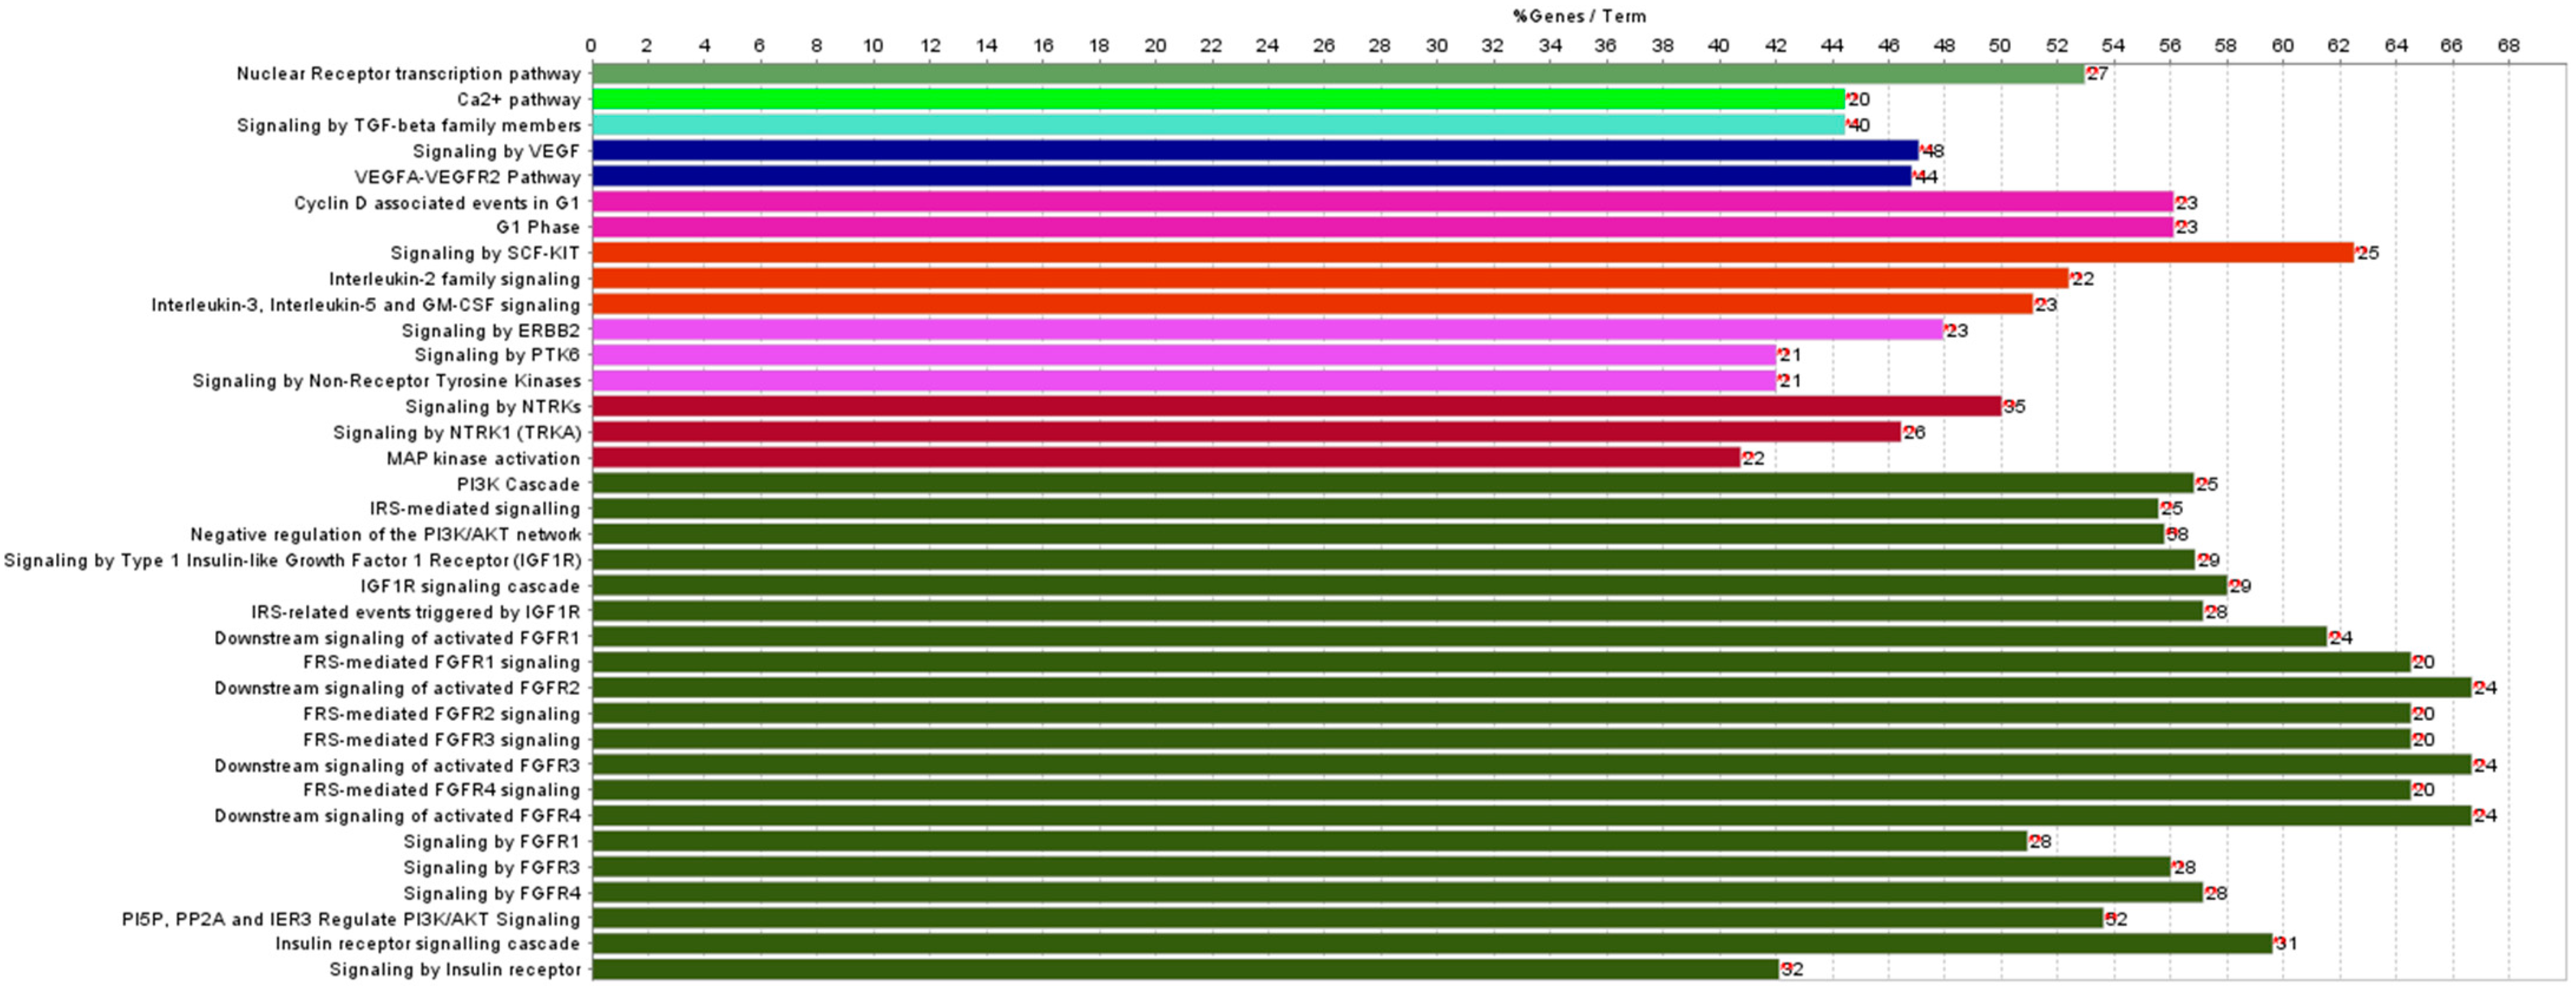Viewport: 2576px width, 988px height.
Task: Select the Signaling by TGF-beta family members label
Action: tap(408, 125)
